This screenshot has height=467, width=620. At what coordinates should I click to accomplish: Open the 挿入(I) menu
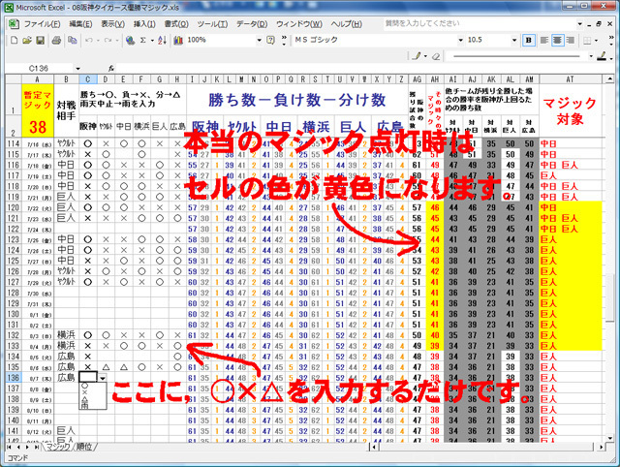[144, 24]
